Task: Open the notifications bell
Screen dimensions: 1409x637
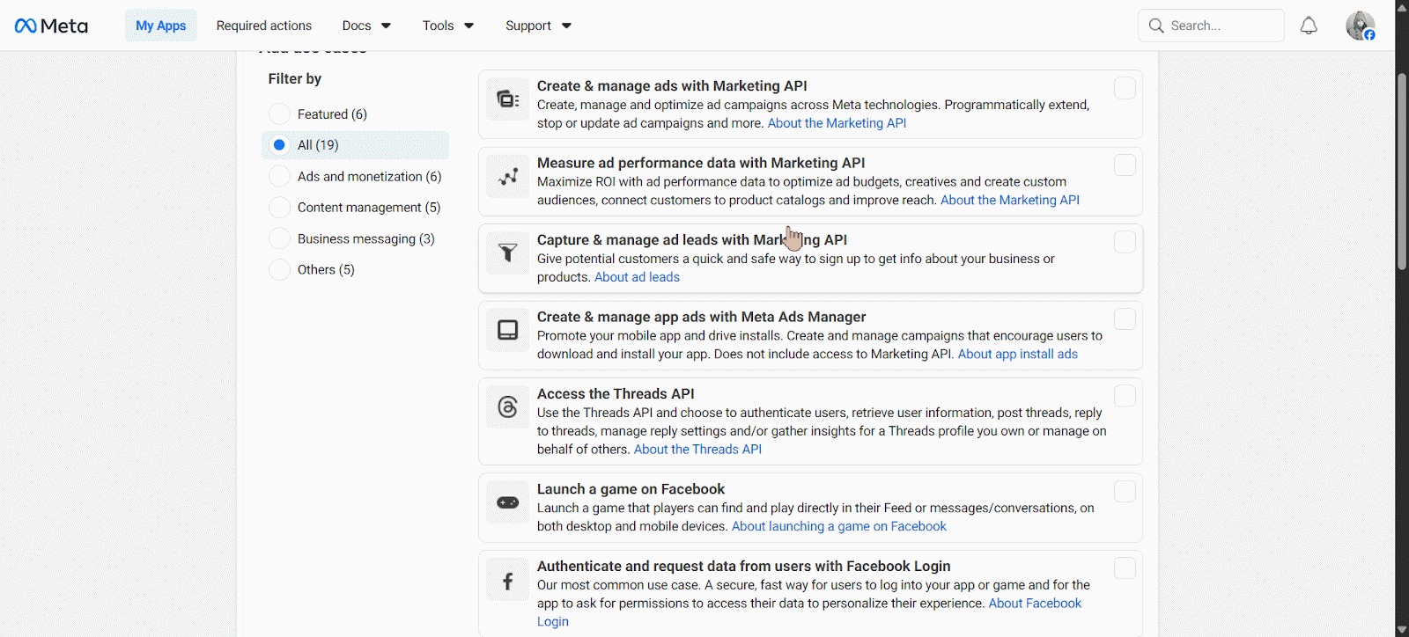Action: pos(1309,26)
